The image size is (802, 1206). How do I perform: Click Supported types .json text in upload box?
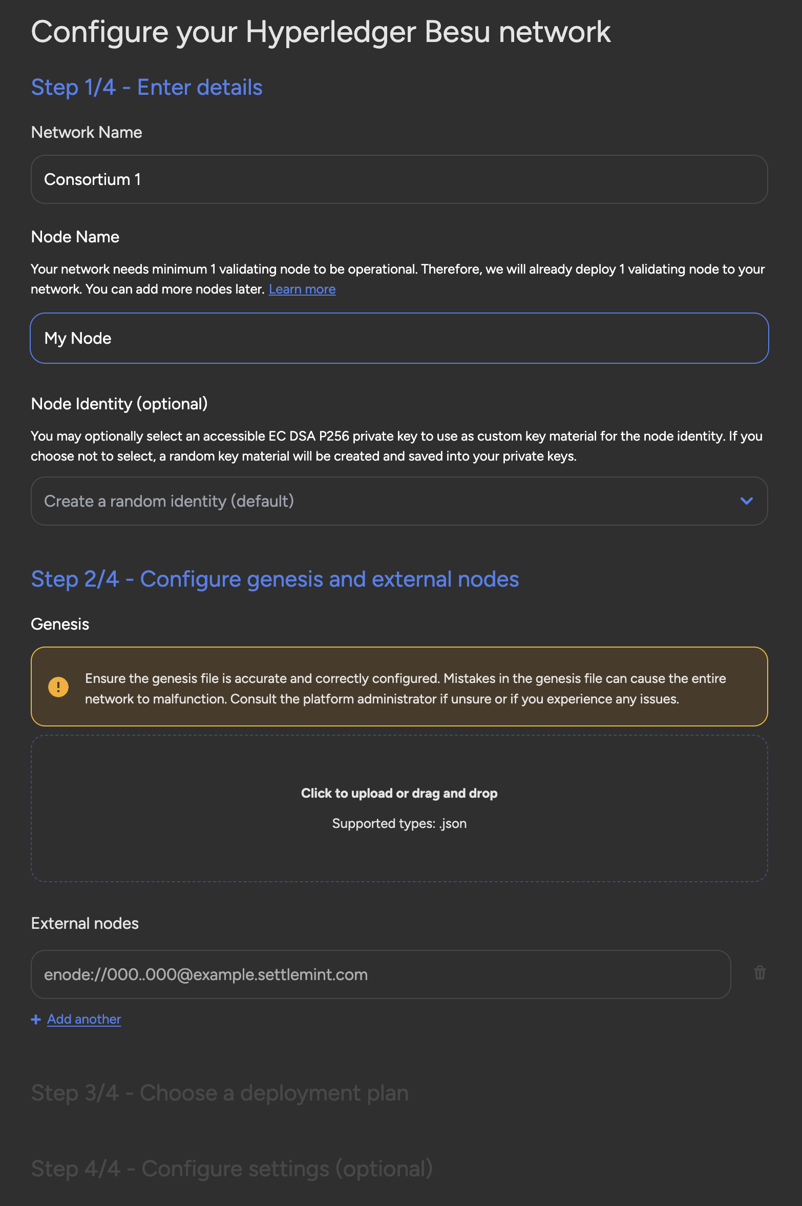[399, 823]
